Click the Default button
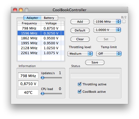The width and height of the screenshot is (139, 119). [80, 30]
